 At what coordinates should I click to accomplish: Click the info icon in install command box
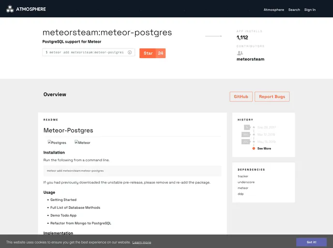pyautogui.click(x=130, y=52)
